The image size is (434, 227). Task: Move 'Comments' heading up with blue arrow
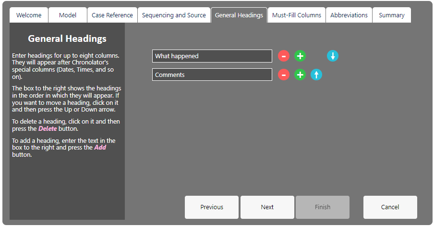point(316,75)
